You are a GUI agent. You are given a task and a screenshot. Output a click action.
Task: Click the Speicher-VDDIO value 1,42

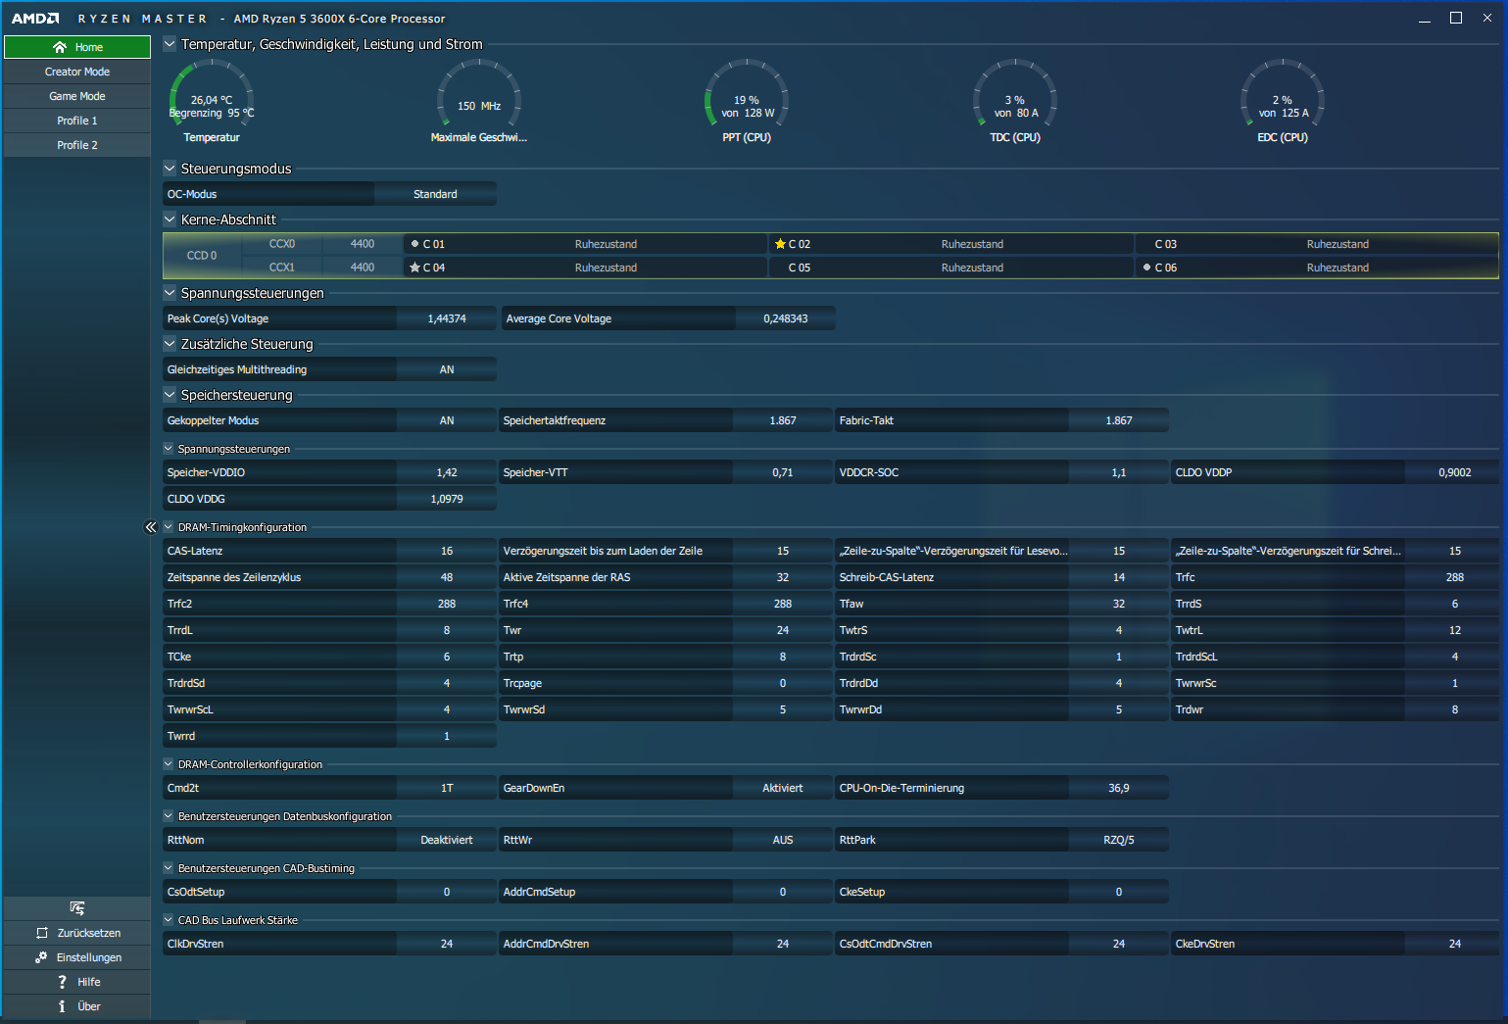[447, 472]
